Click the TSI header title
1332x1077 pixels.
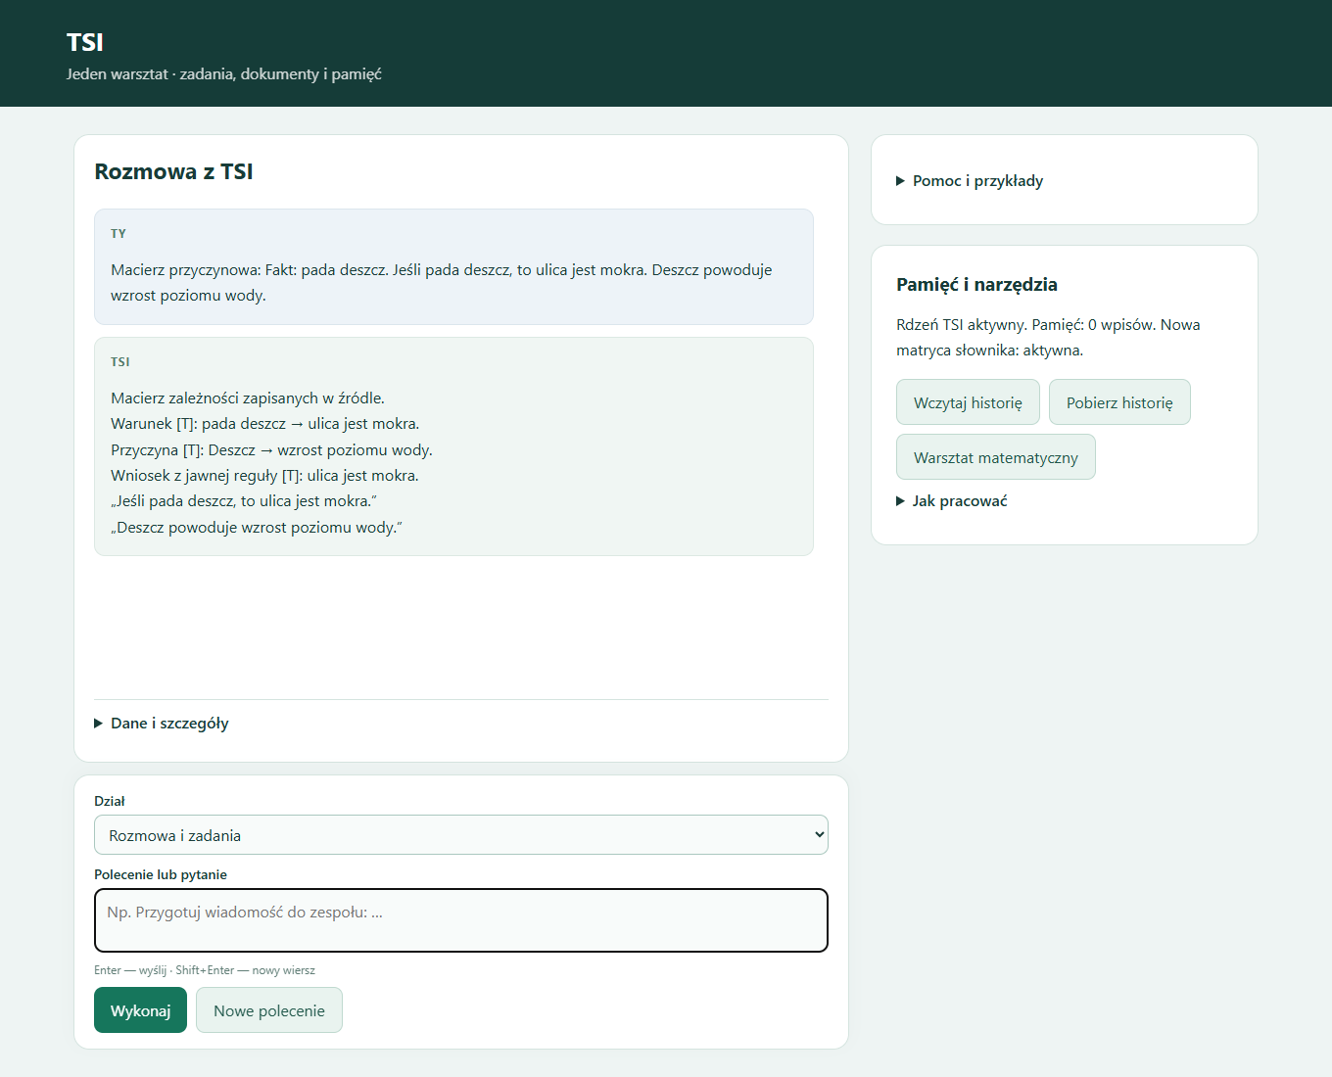[85, 42]
